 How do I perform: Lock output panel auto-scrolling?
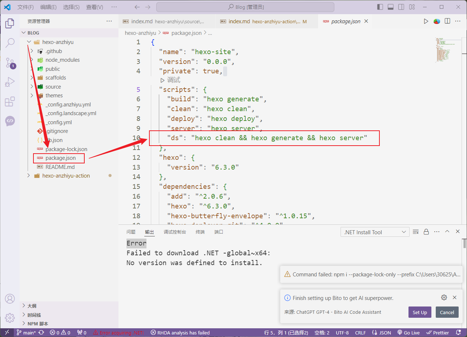pos(426,232)
